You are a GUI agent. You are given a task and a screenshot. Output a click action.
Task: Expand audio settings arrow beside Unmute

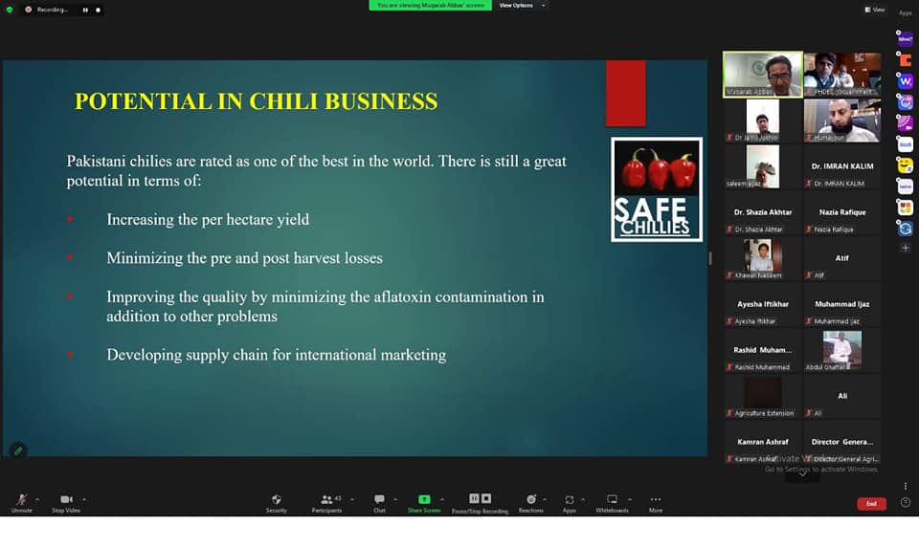tap(37, 499)
